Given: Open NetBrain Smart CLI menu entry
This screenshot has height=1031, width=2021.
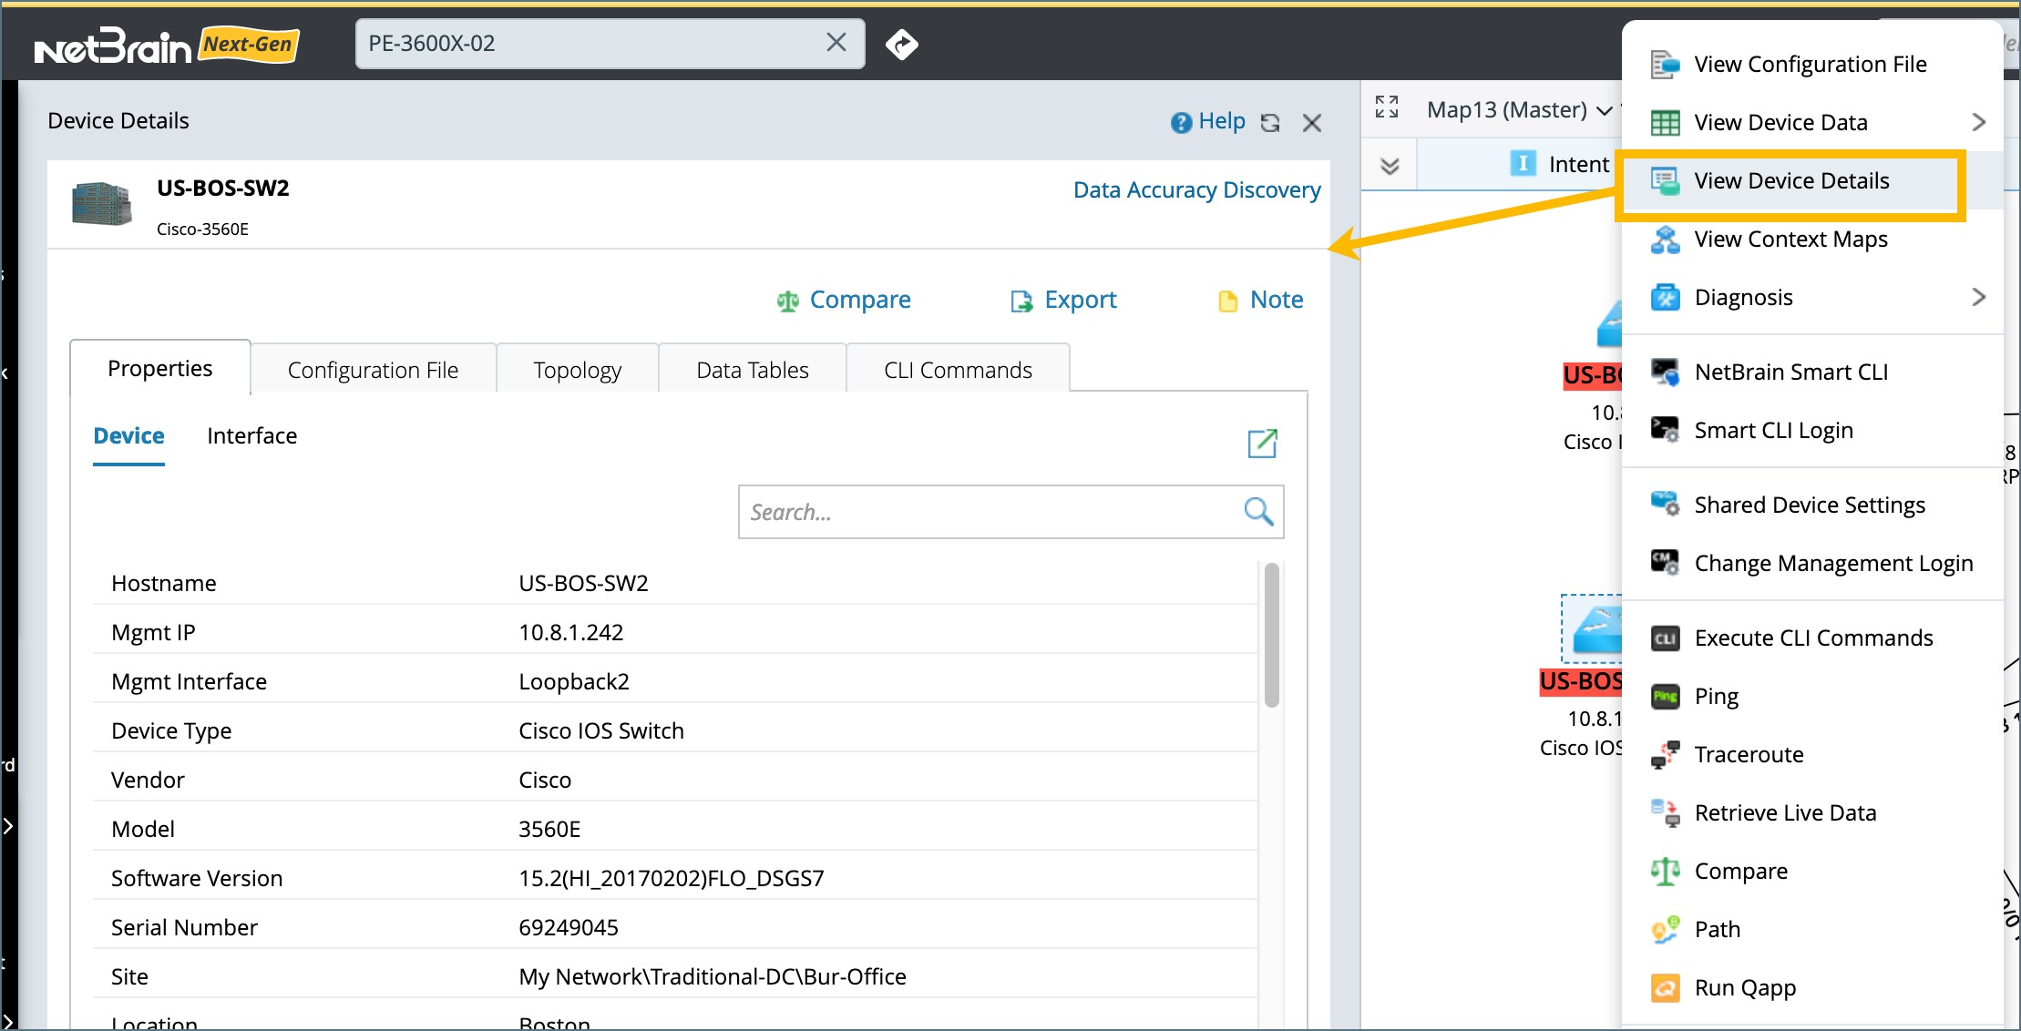Looking at the screenshot, I should click(1790, 373).
